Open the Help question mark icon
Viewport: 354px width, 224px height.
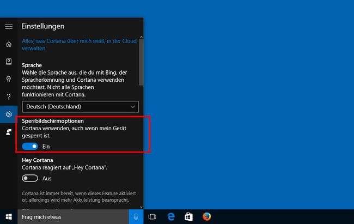[x=9, y=97]
